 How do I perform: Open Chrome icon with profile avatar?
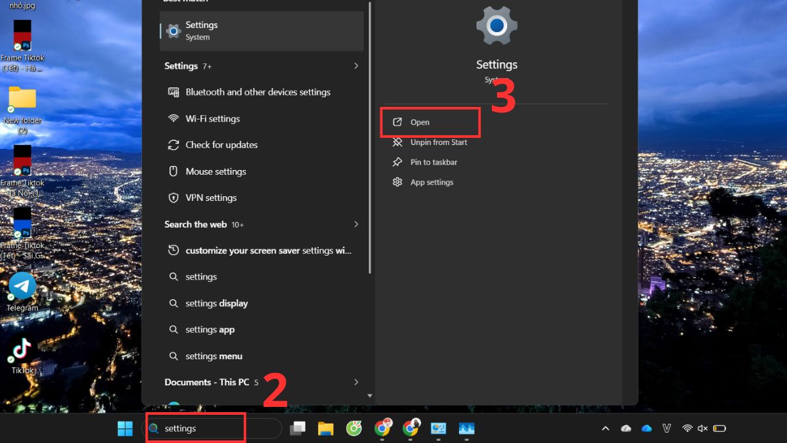[x=411, y=429]
